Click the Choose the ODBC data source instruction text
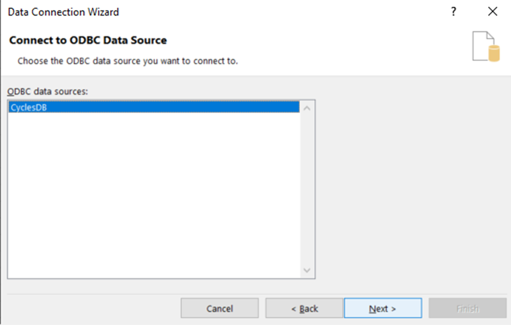Image resolution: width=511 pixels, height=325 pixels. [x=128, y=61]
